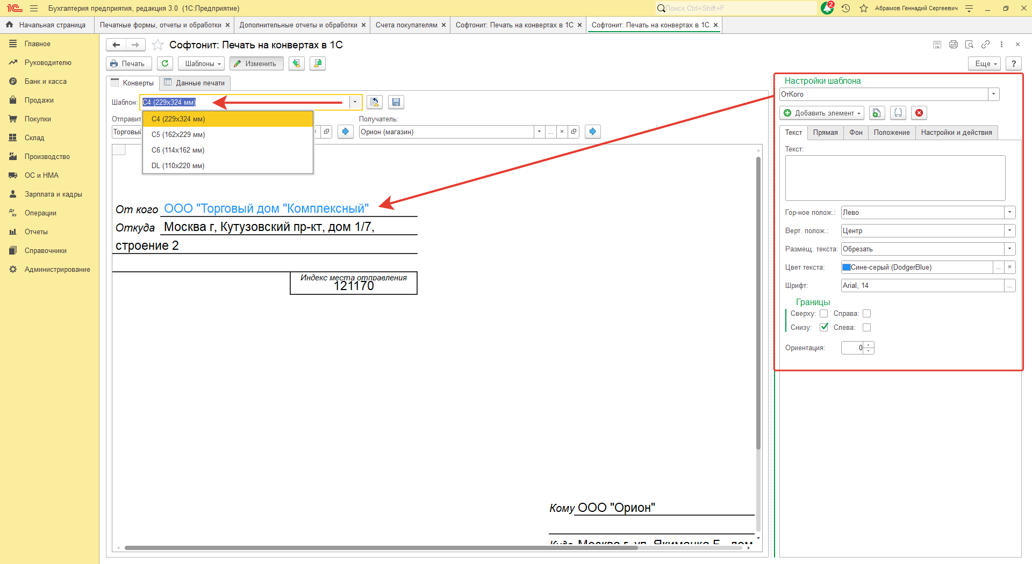The width and height of the screenshot is (1032, 564).
Task: Click the green refresh icon button
Action: (x=165, y=63)
